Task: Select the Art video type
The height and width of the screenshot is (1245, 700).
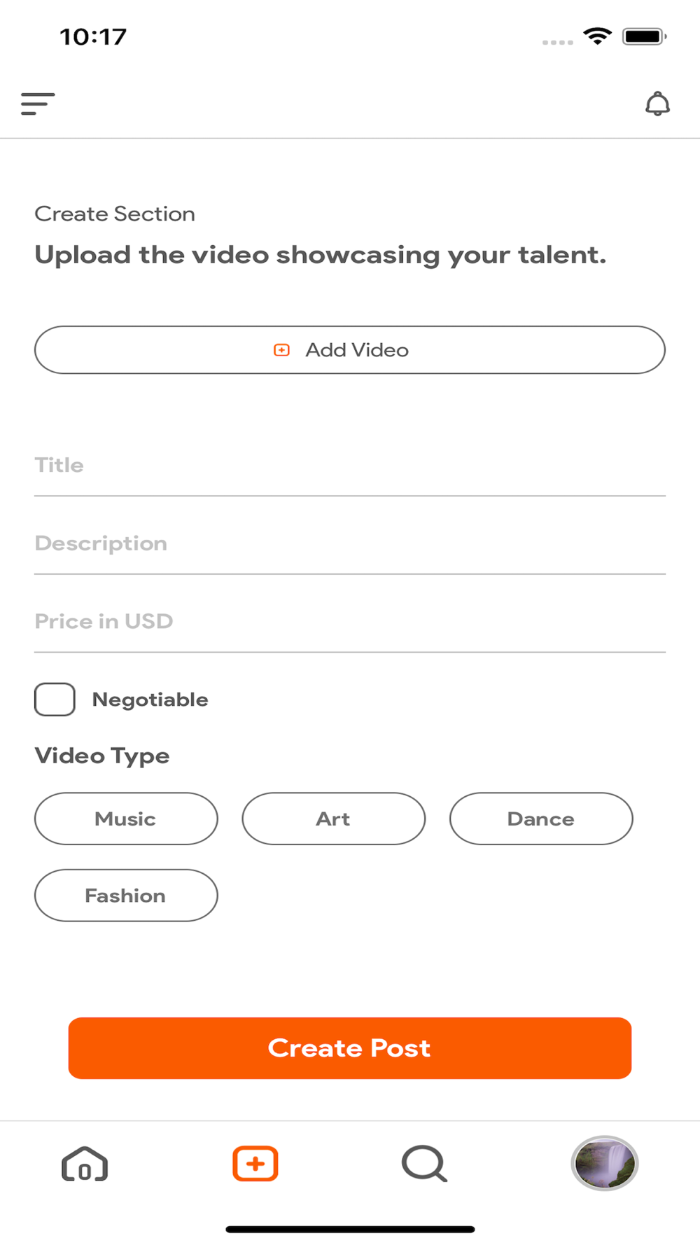Action: pos(333,819)
